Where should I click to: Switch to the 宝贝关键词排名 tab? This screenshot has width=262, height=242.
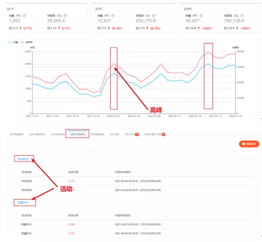click(x=37, y=134)
